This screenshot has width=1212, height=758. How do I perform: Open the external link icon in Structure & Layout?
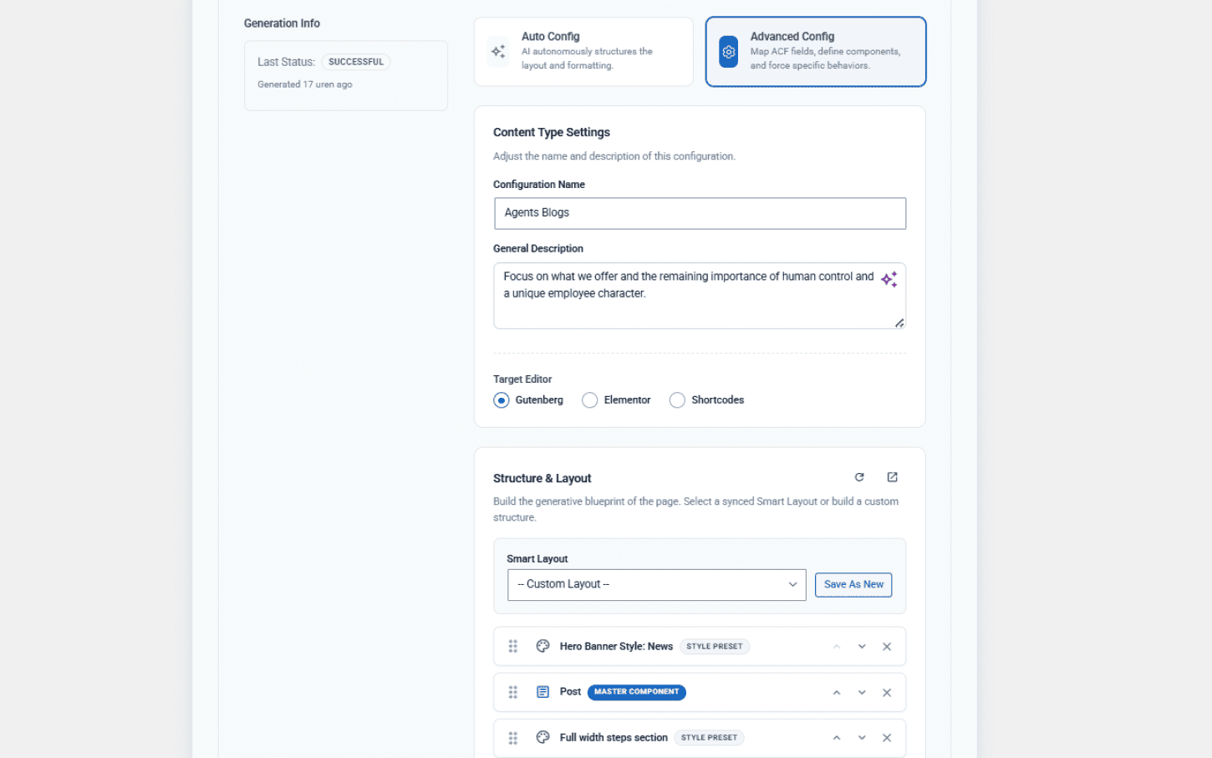892,477
